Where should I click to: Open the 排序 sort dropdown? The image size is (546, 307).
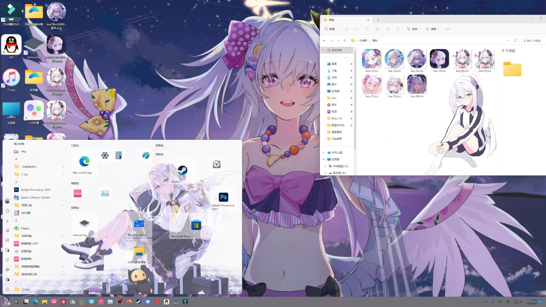click(413, 29)
